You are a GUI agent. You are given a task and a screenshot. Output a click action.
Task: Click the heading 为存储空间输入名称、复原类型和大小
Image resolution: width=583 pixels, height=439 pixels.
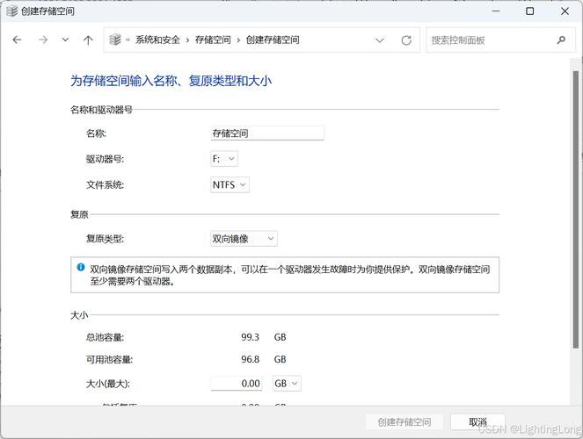pos(171,81)
